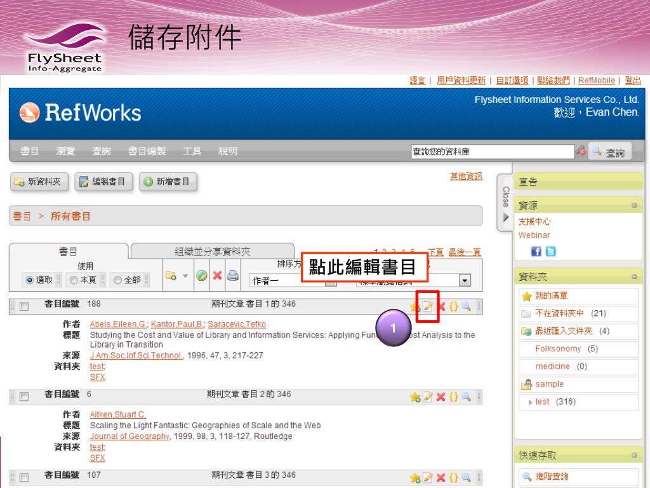Click the edit pencil icon for reference 107

(428, 478)
